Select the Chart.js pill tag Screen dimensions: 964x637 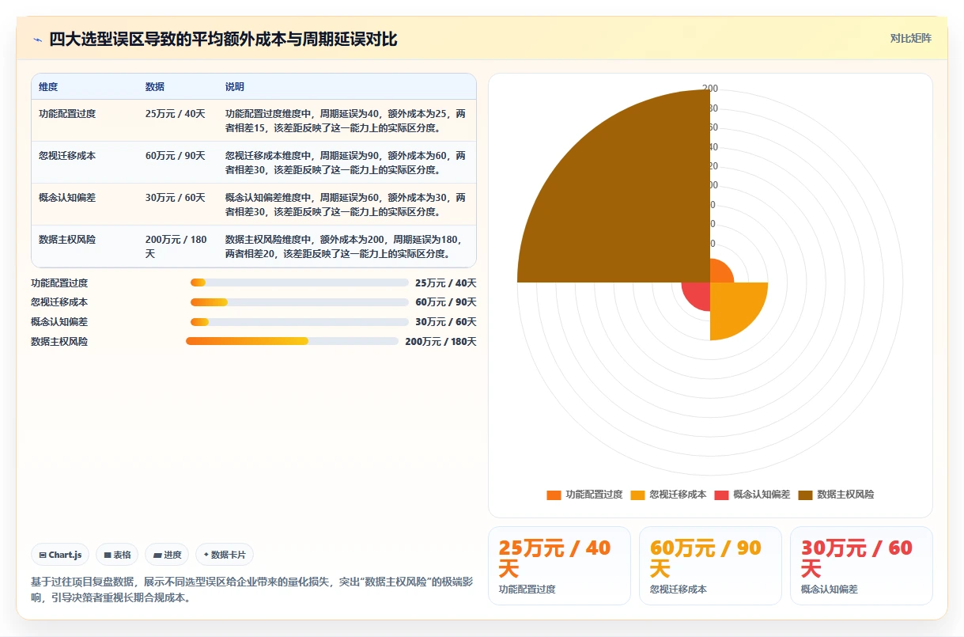coord(60,555)
